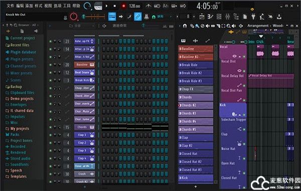Mute the Crash channel green LED
Image resolution: width=301 pixels, height=191 pixels.
pos(51,174)
